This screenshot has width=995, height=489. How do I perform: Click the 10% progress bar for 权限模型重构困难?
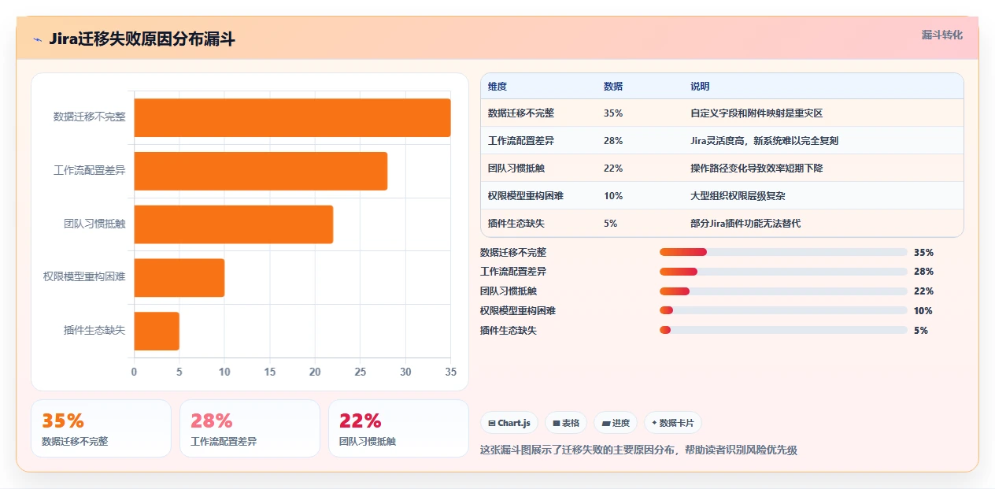coord(783,310)
